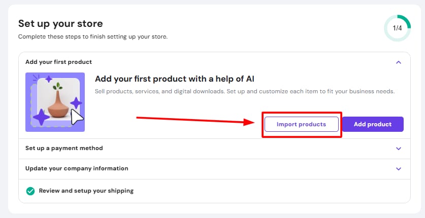Click the Add your first product header label
Screen dimensions: 425x218
58,62
